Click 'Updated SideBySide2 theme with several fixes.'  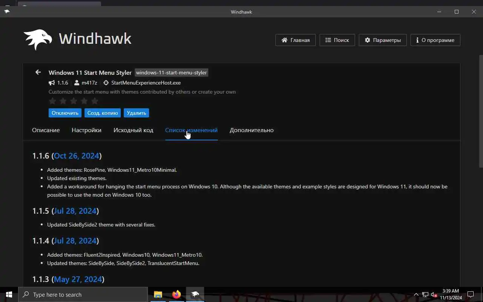(101, 225)
